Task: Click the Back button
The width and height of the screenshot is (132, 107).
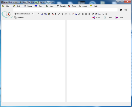Action: (98, 18)
